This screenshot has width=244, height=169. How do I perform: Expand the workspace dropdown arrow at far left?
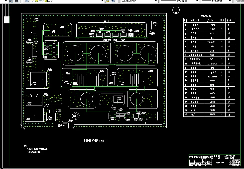[6, 1]
